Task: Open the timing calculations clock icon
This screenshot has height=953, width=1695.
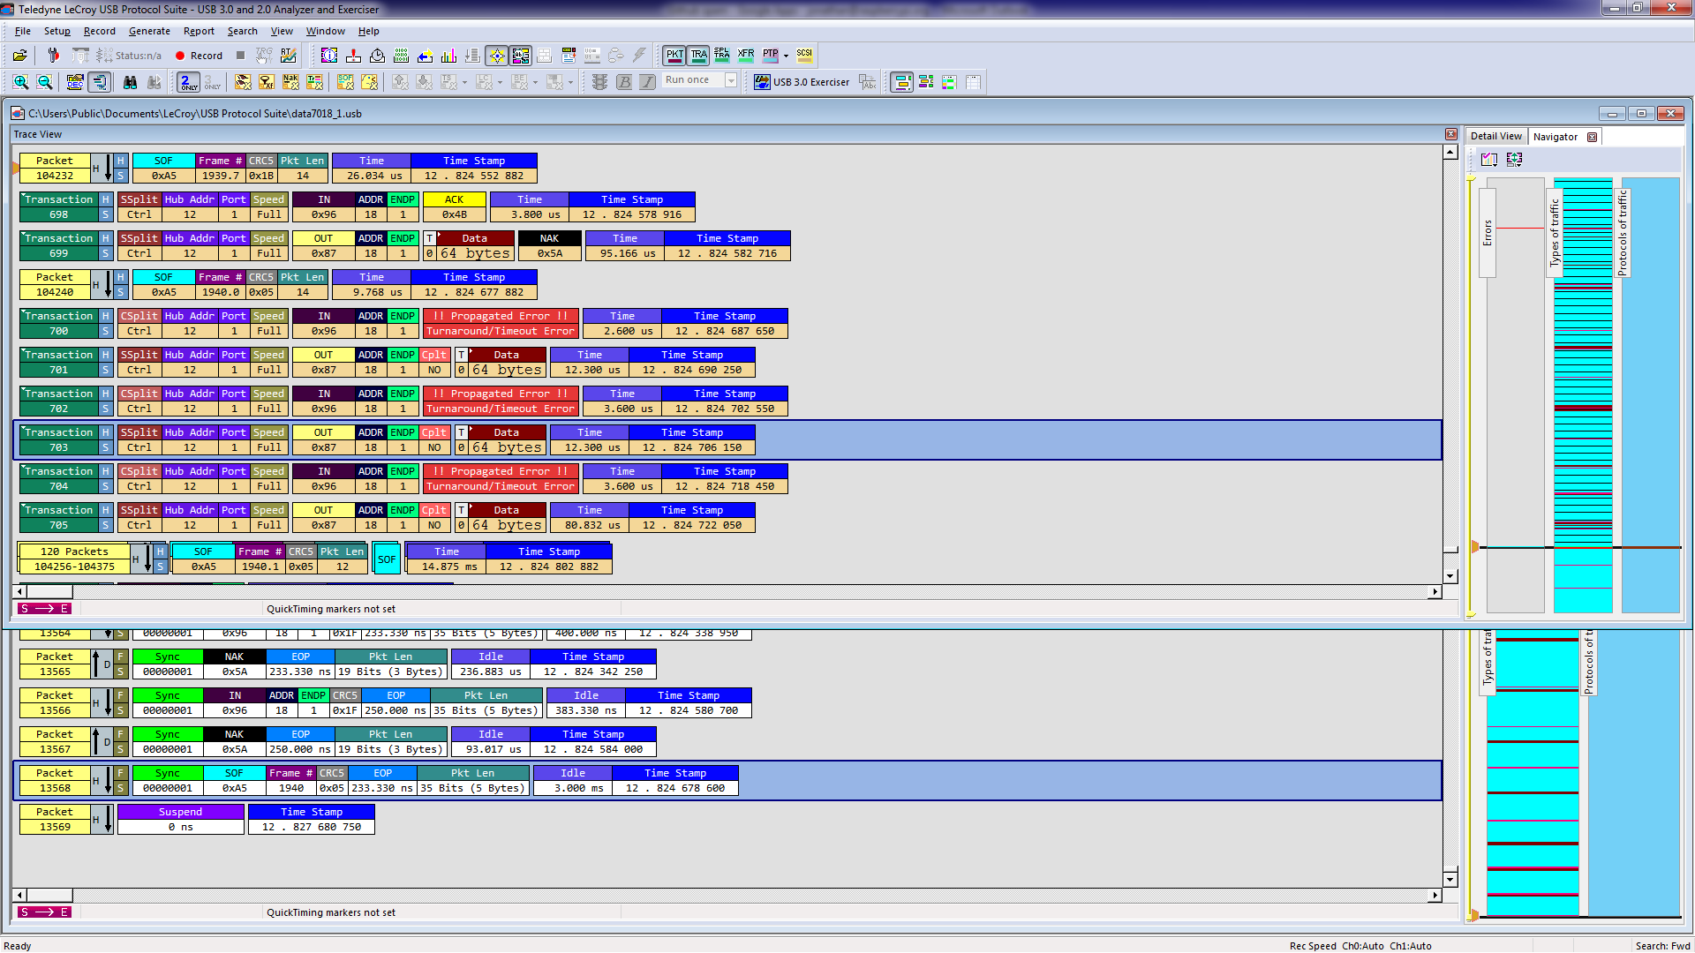Action: coord(377,56)
